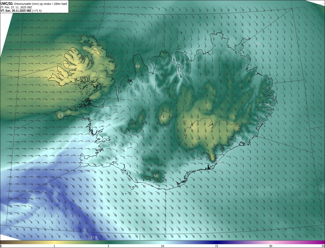Screen dimensions: 325x248
Task: Click the "Úrkomumætti (mm) og vindur í 100m hæð" text
Action: 41,4
